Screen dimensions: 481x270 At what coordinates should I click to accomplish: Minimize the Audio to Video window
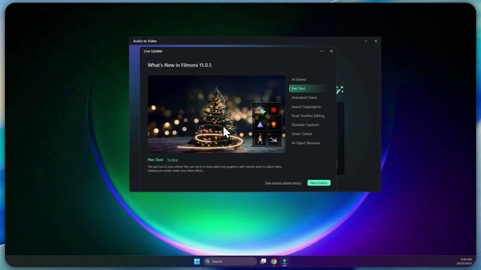(366, 41)
